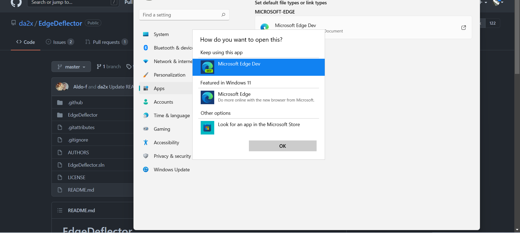Open the LICENSE file
Screen dimensions: 520x233
tap(76, 178)
